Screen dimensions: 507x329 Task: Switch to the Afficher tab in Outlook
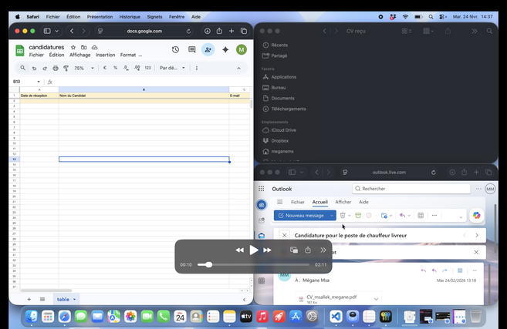click(x=343, y=202)
